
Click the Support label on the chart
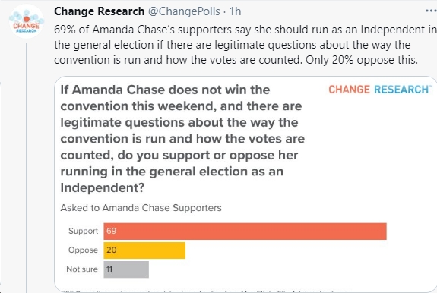(x=83, y=232)
